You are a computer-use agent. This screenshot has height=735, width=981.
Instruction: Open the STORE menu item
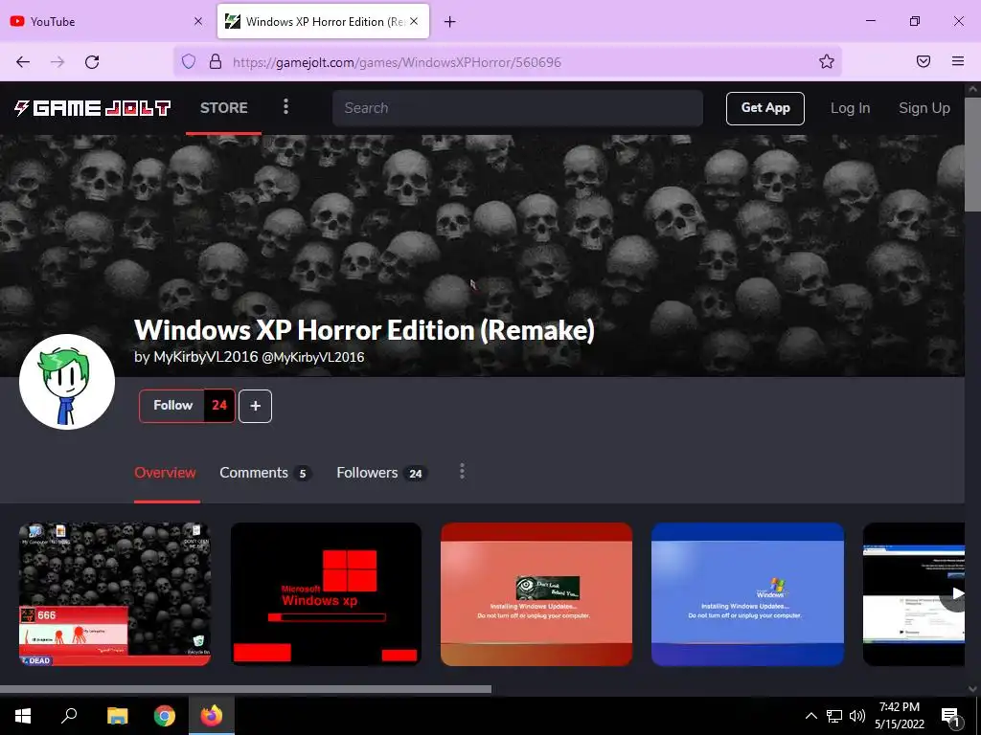pyautogui.click(x=223, y=107)
